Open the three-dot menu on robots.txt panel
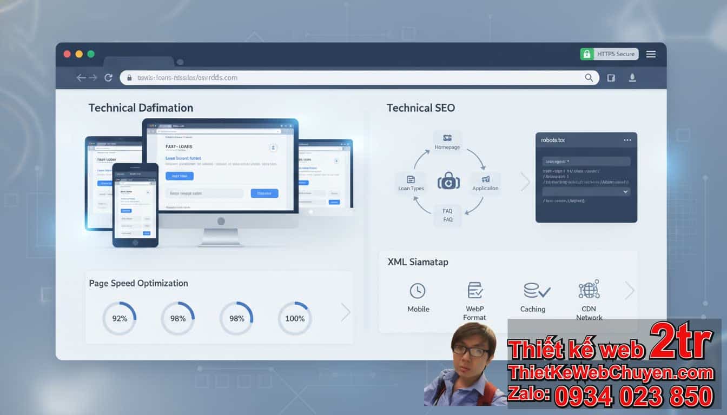 tap(627, 139)
